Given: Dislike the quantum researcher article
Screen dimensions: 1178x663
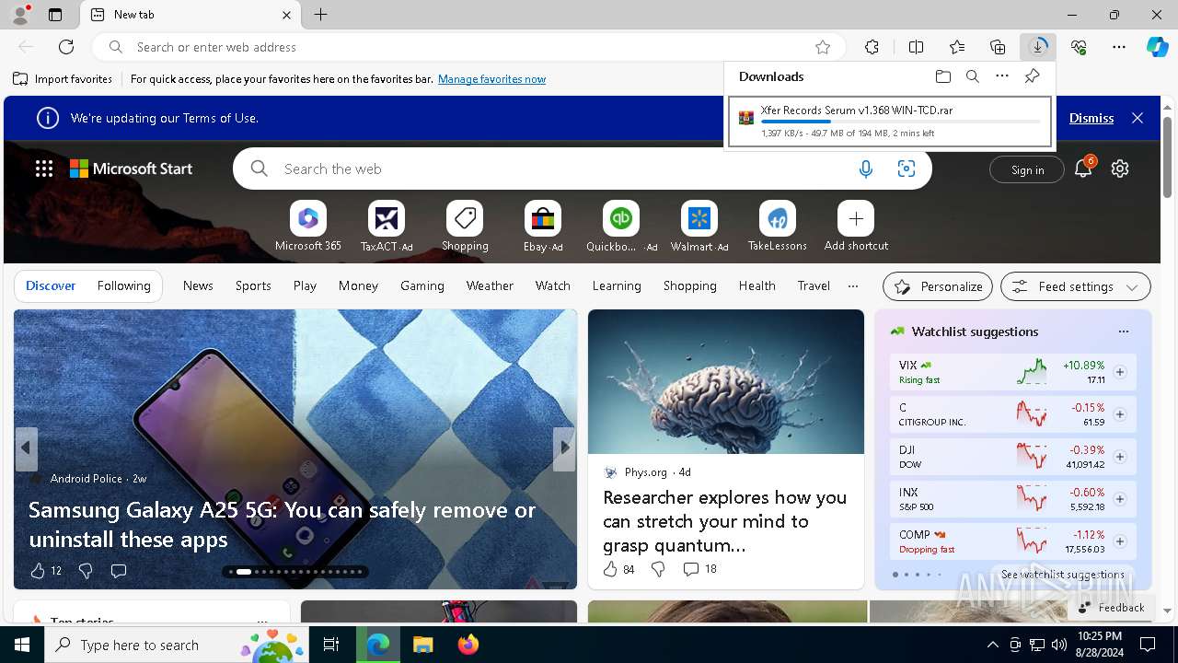Looking at the screenshot, I should pyautogui.click(x=658, y=569).
